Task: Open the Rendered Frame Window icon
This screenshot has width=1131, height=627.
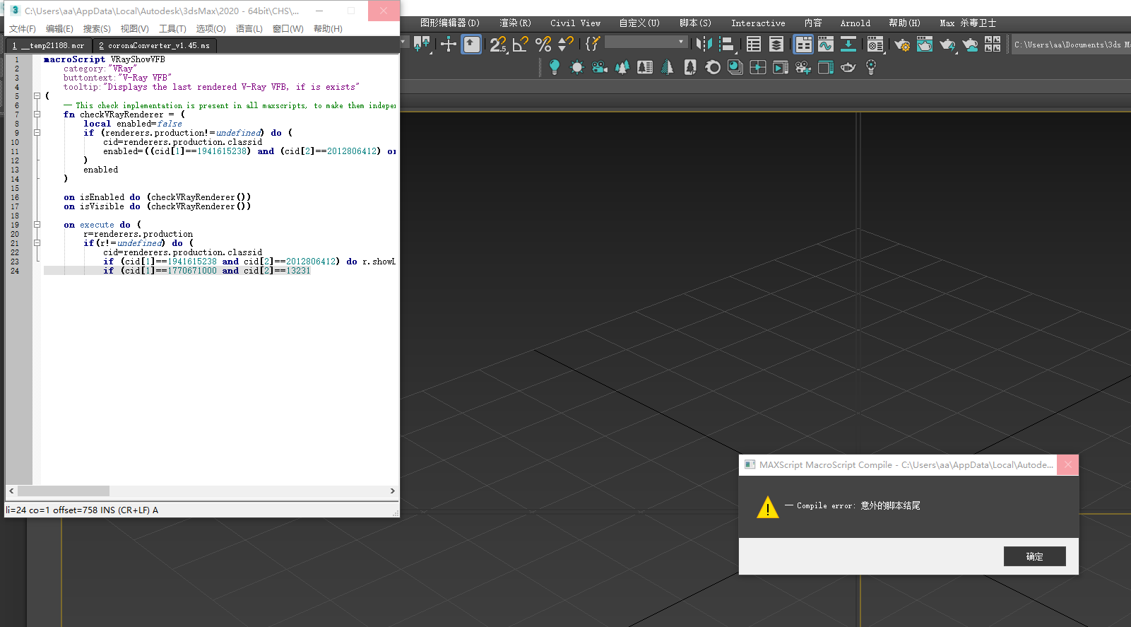Action: pos(925,45)
